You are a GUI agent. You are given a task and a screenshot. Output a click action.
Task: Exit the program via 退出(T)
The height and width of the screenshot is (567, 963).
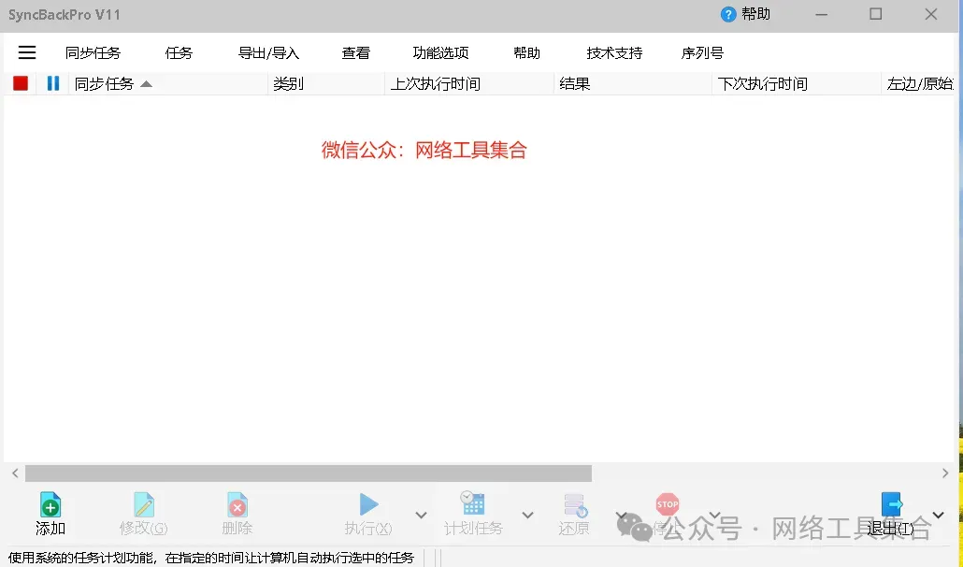[x=890, y=515]
